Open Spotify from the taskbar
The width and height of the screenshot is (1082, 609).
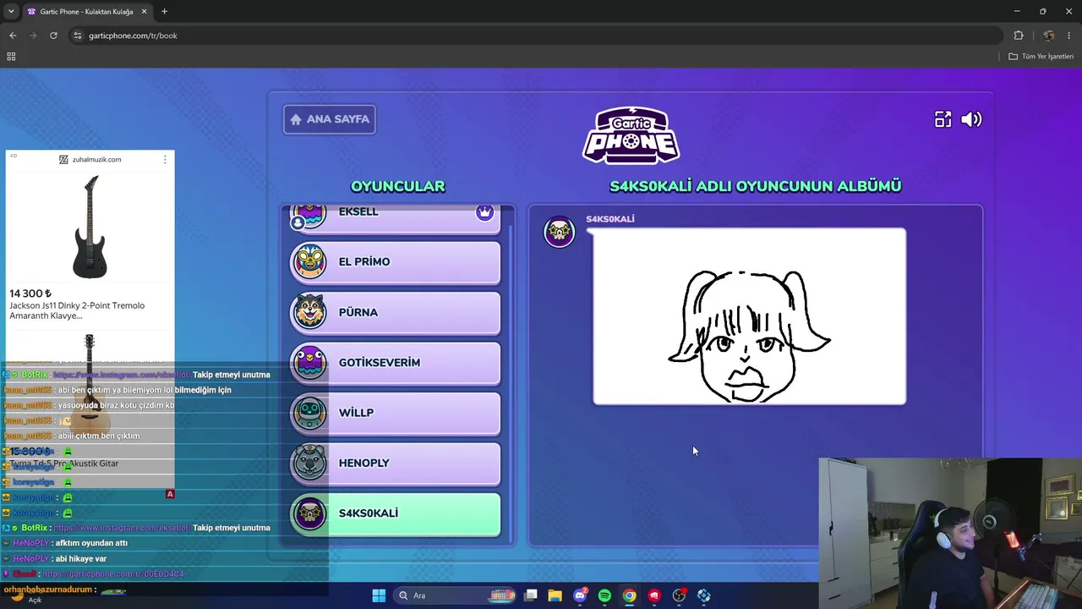604,595
